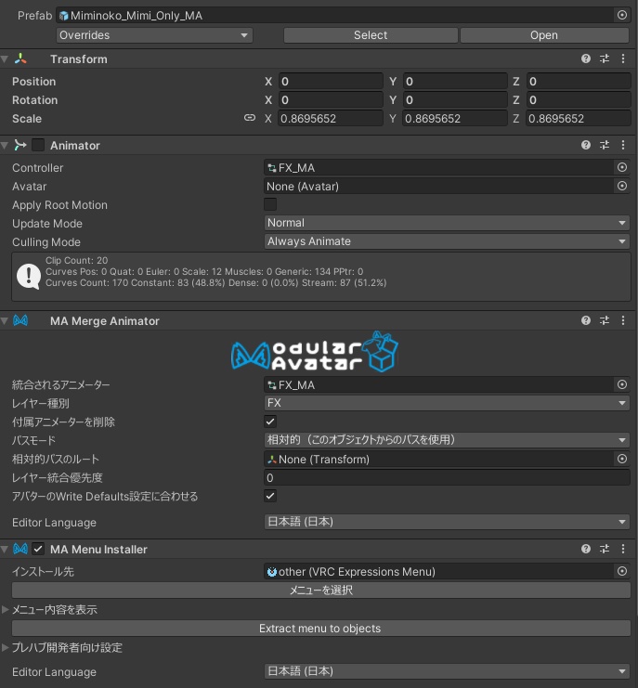Uncheck アバターのWrite Defaults設定に合わせる checkbox
Screen dimensions: 638x688
pyautogui.click(x=270, y=496)
